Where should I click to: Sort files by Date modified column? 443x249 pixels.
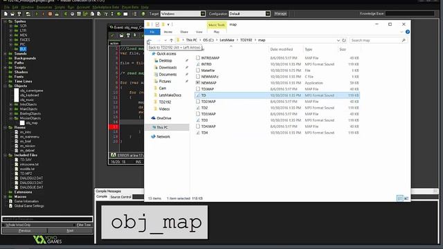pos(282,49)
